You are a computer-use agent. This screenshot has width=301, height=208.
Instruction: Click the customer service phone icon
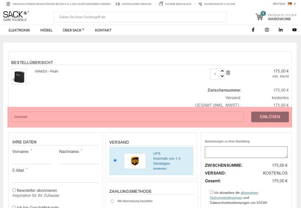click(x=200, y=4)
